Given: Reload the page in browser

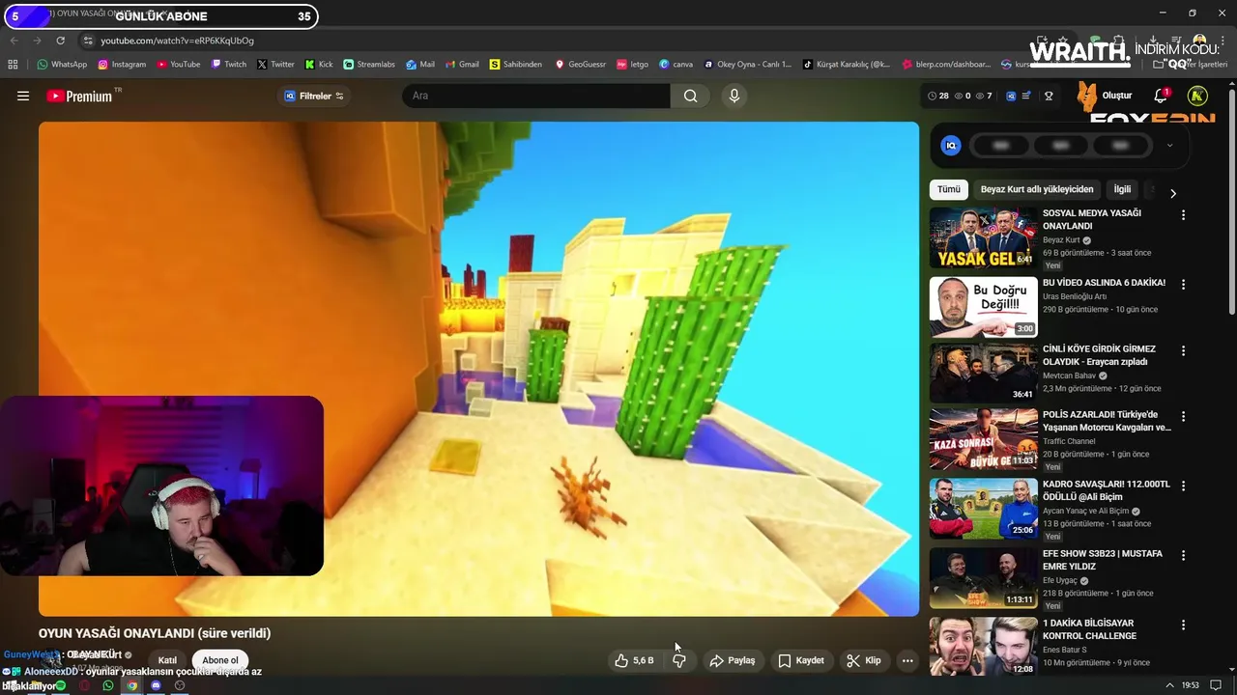Looking at the screenshot, I should [60, 41].
